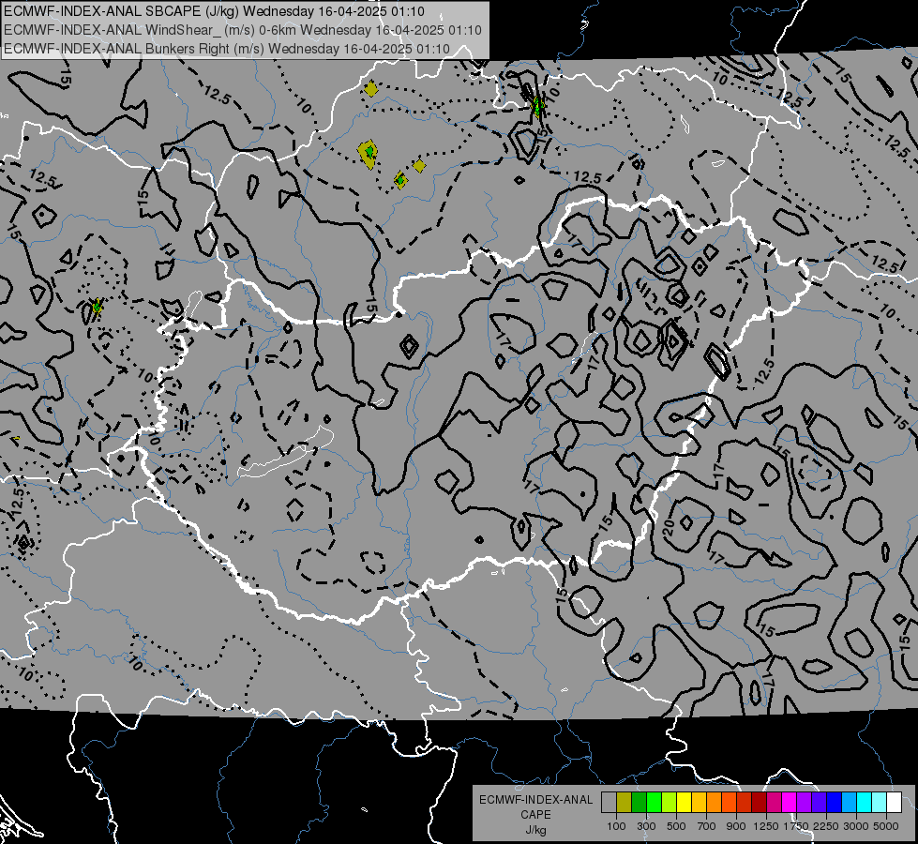Select the magenta swatch left of 1750

coord(790,803)
